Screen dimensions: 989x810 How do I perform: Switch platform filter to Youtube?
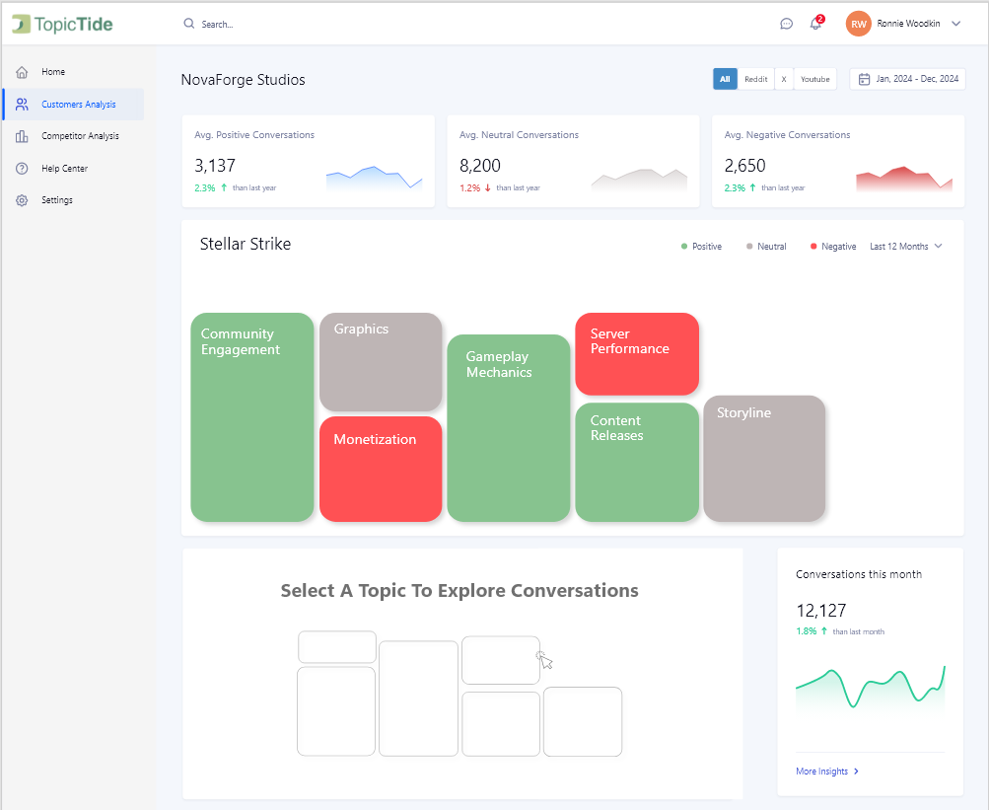tap(814, 79)
